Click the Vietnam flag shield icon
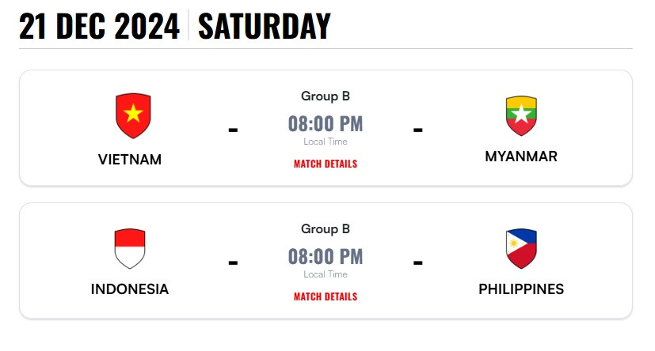The width and height of the screenshot is (655, 351). (x=133, y=115)
